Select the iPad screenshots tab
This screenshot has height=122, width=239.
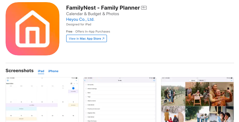tap(41, 71)
